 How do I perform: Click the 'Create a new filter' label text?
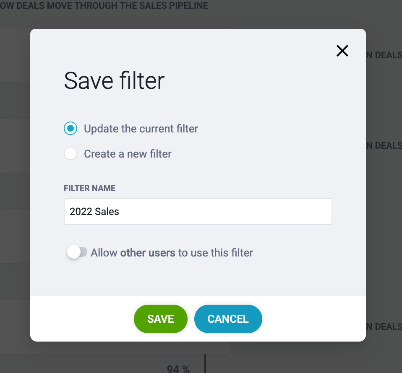[x=128, y=154]
